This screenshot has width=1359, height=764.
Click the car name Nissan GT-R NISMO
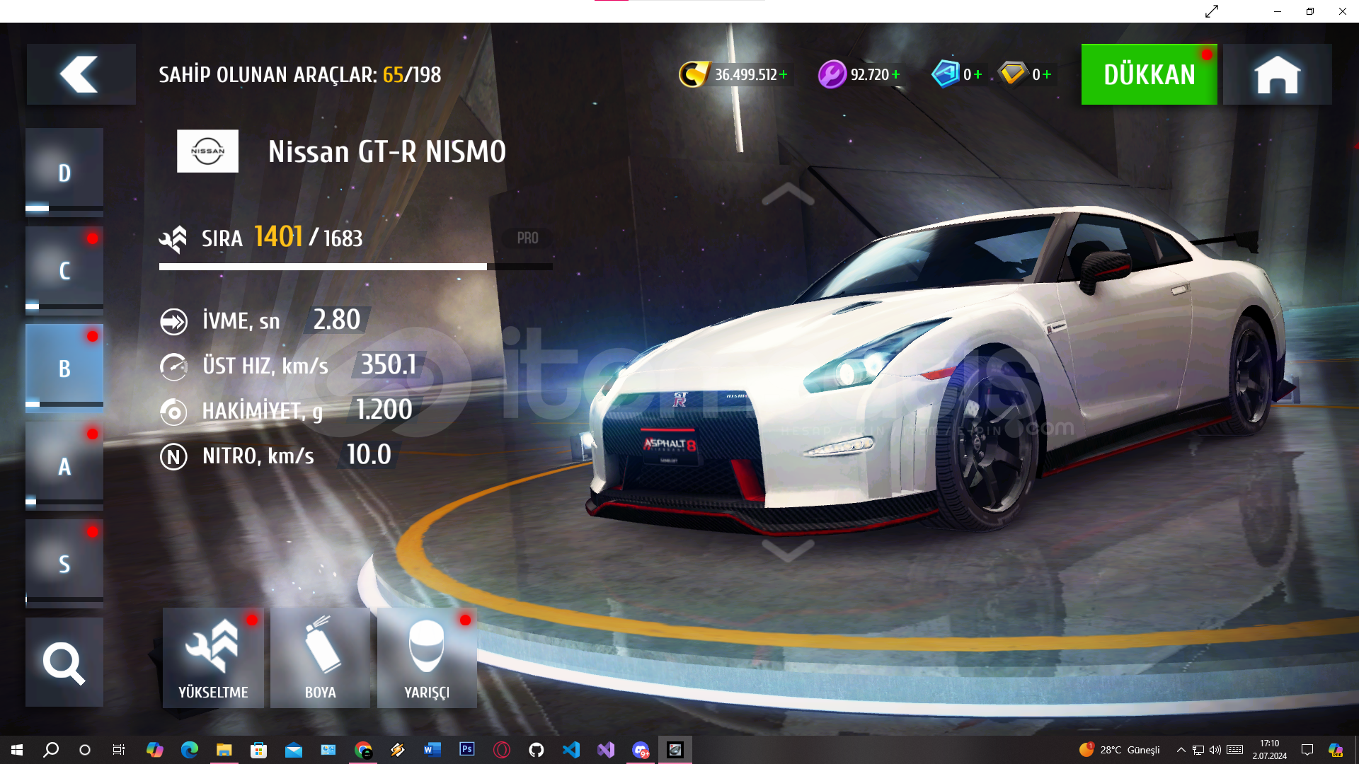[x=387, y=151]
